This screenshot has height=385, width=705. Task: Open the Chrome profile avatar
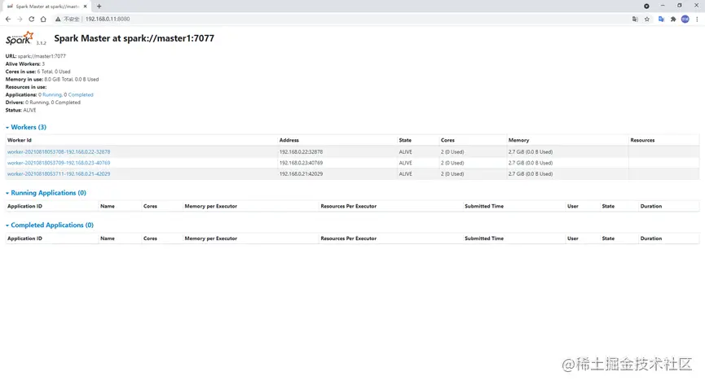[685, 19]
